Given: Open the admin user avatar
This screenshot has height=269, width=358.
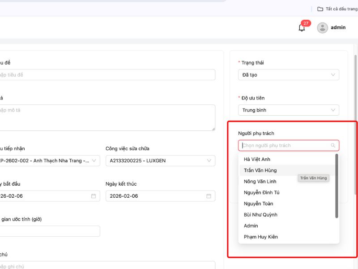Looking at the screenshot, I should (x=322, y=28).
